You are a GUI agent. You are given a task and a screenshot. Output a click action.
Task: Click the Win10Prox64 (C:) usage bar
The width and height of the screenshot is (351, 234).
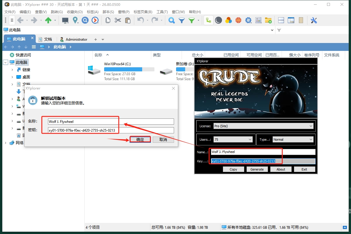(x=129, y=69)
